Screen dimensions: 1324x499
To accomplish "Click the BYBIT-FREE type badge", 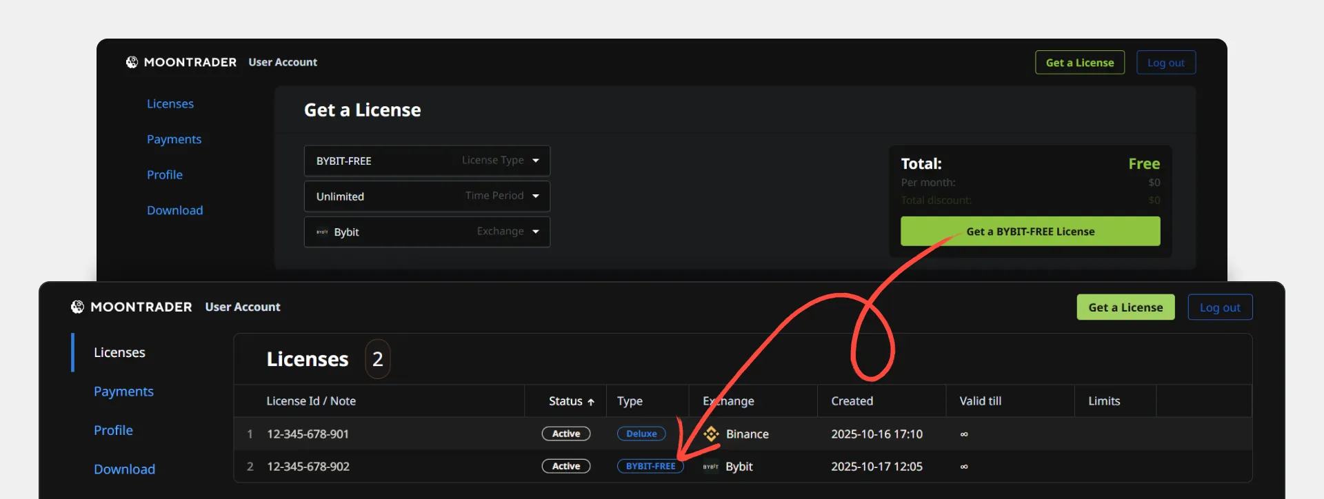I will point(650,467).
